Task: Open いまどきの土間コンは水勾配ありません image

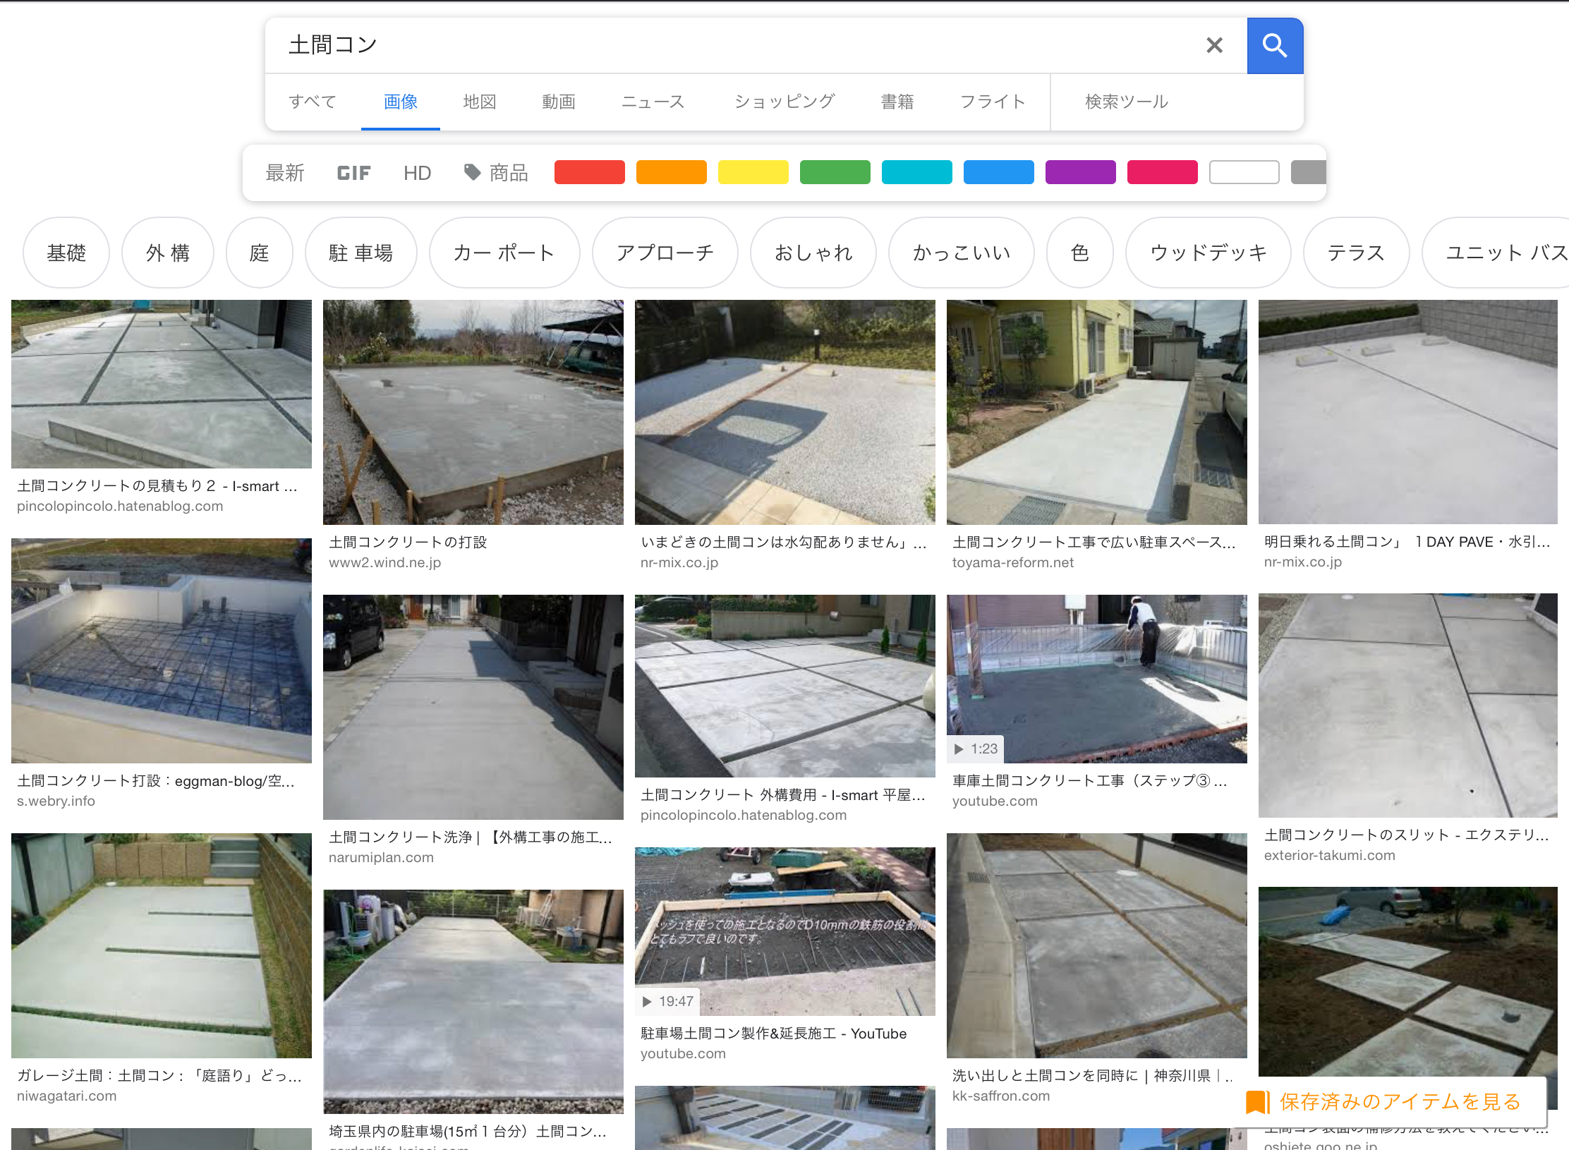Action: [x=785, y=412]
